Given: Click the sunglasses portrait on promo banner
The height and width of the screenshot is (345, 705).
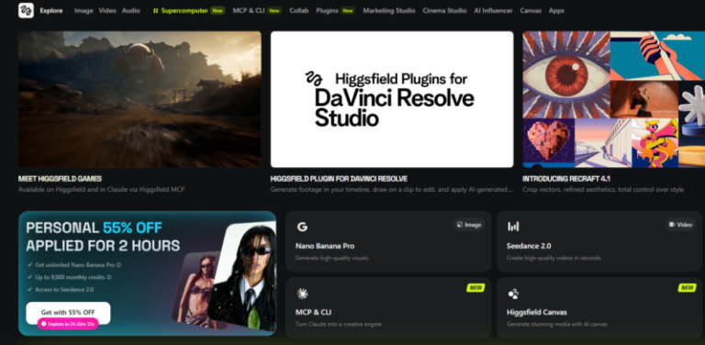Looking at the screenshot, I should 245,276.
